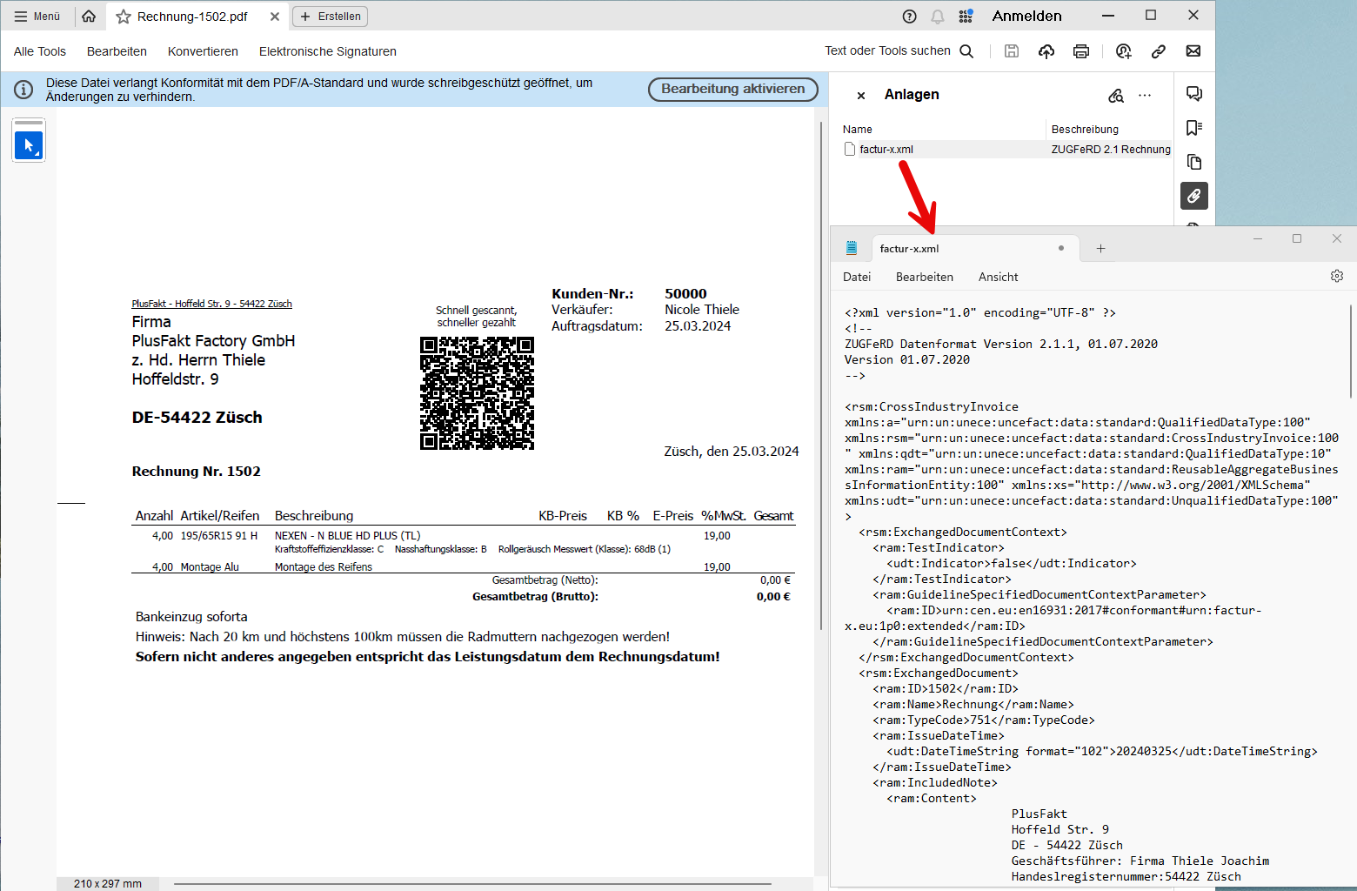Screen dimensions: 1357x891
Task: Open Acrobat help question mark icon
Action: click(x=910, y=17)
